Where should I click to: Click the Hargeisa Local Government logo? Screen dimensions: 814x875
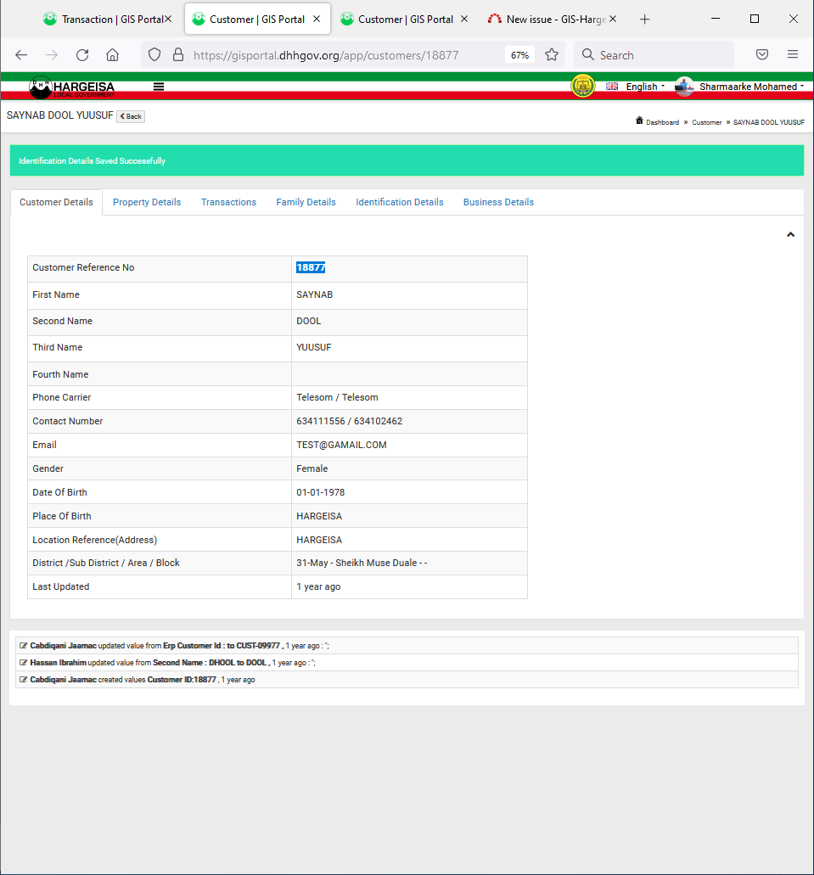click(72, 87)
